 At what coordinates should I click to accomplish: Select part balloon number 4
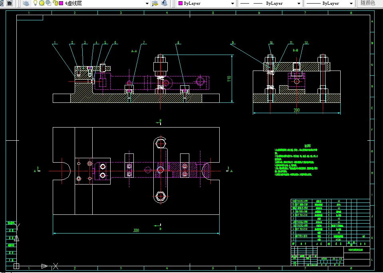(x=96, y=43)
